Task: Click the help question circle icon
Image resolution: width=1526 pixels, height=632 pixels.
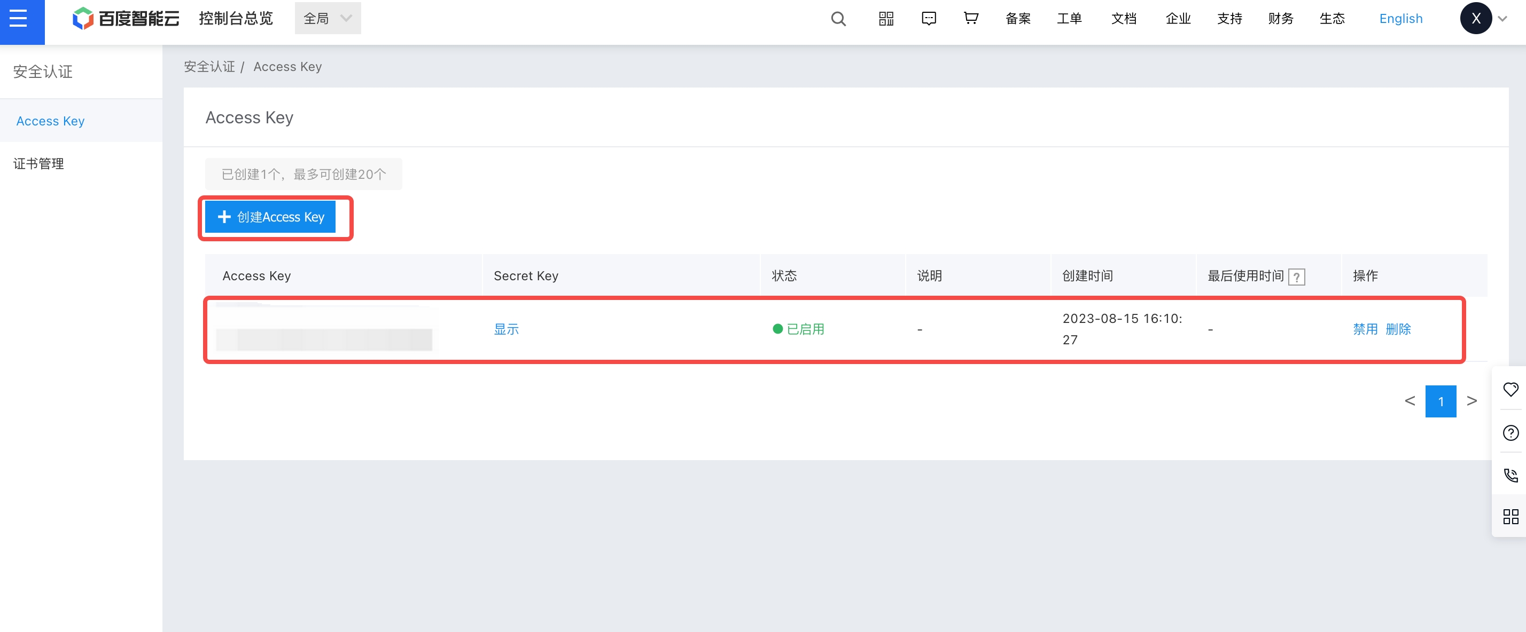Action: [x=1510, y=432]
